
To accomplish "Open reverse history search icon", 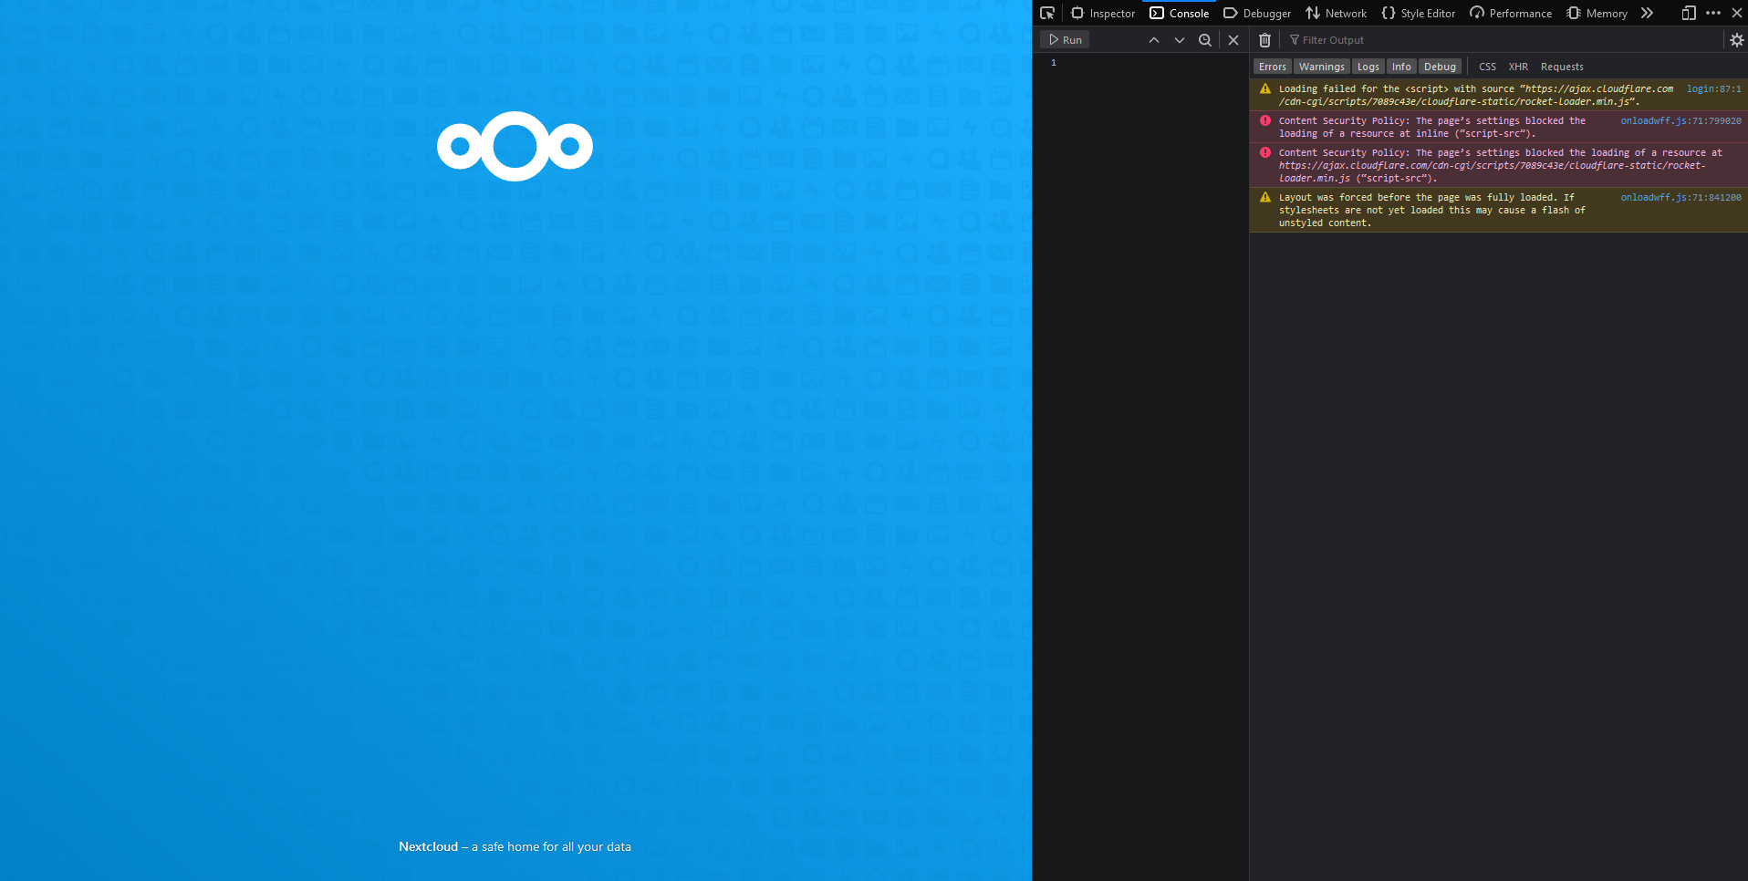I will 1205,40.
